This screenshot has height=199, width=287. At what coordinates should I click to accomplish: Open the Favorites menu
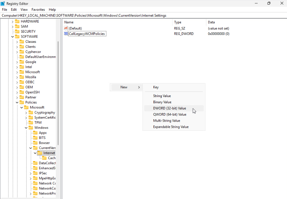click(x=38, y=10)
